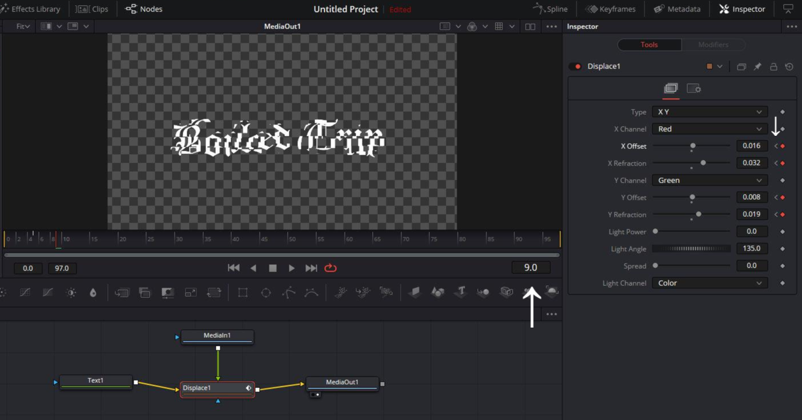
Task: Open the Keyframes panel
Action: click(x=612, y=9)
